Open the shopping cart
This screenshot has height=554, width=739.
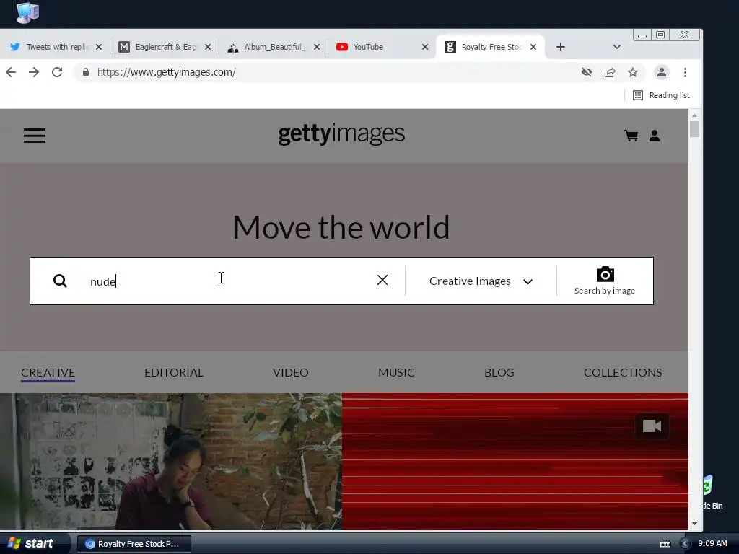pos(631,136)
